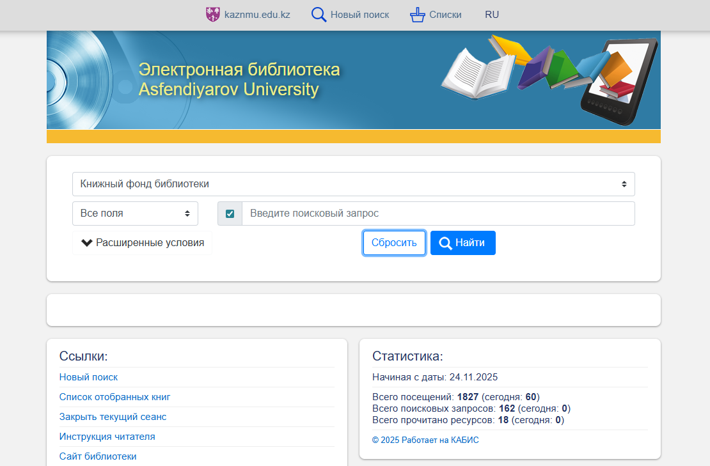Image resolution: width=710 pixels, height=466 pixels.
Task: Open the Список отобранных книг link
Action: [x=114, y=397]
